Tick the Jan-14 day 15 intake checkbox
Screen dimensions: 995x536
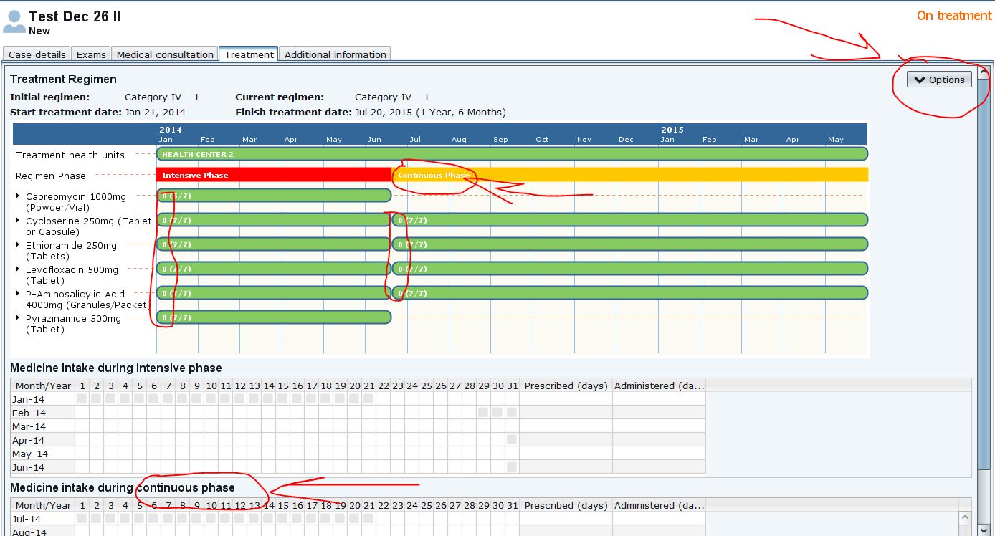282,399
